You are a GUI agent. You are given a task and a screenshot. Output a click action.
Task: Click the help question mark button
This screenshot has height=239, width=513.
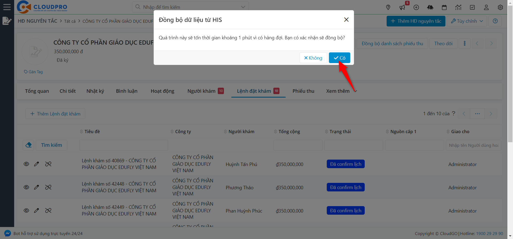tap(495, 21)
